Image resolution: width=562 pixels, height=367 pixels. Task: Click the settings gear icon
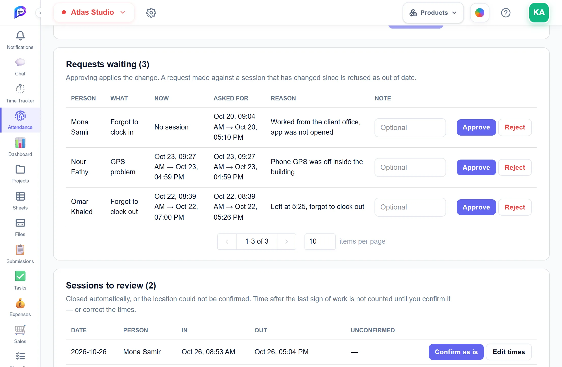click(x=151, y=12)
